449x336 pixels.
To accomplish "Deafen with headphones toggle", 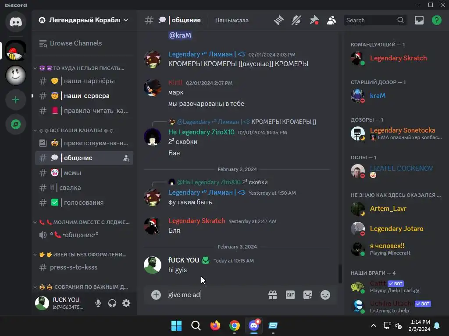I will click(x=112, y=303).
